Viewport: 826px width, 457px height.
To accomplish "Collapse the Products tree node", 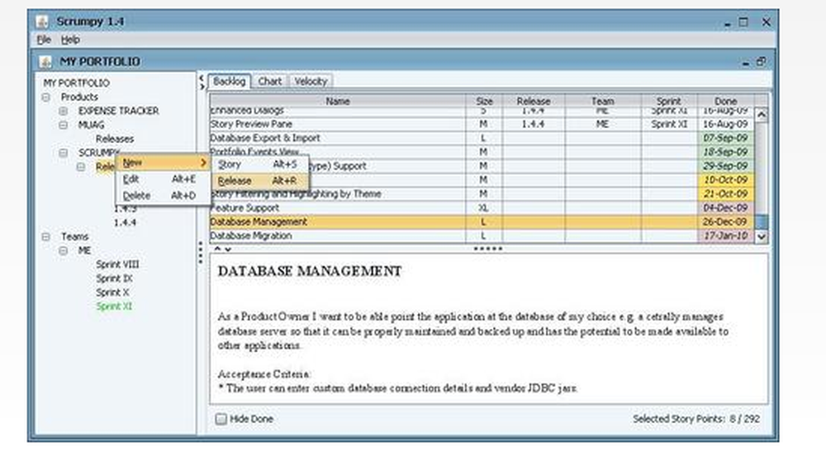I will click(45, 98).
